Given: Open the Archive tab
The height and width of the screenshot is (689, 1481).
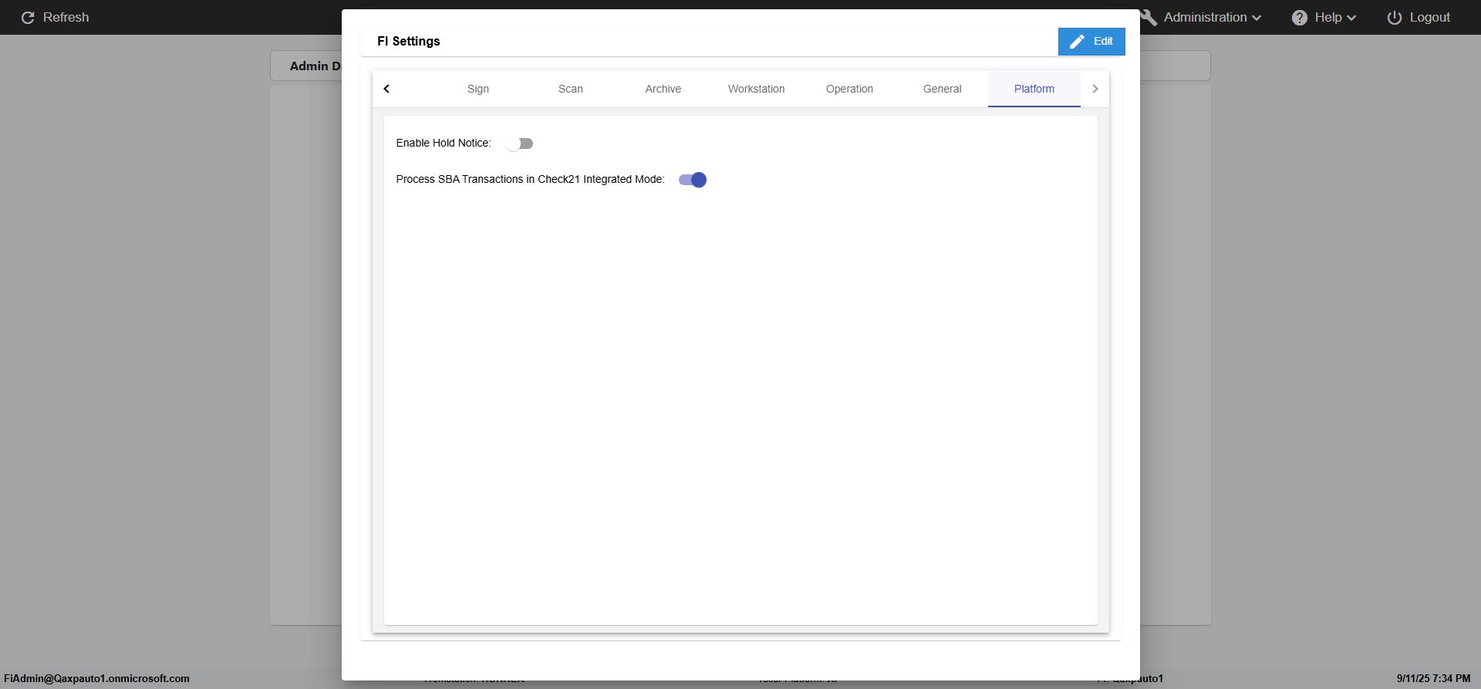Looking at the screenshot, I should tap(663, 89).
